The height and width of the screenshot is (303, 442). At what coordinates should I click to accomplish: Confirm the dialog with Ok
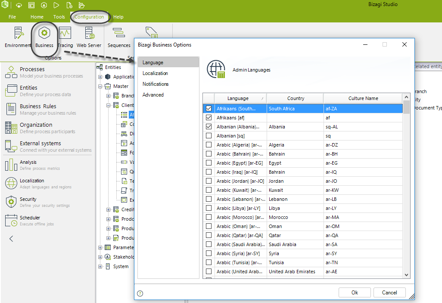[x=355, y=293]
